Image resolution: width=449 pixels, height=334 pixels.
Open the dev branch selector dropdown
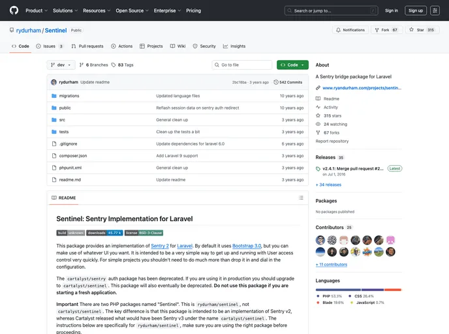coord(61,65)
